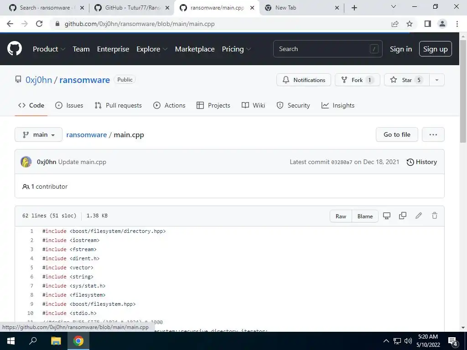This screenshot has height=350, width=467.
Task: Toggle the Chrome side panel icon
Action: pos(428,24)
